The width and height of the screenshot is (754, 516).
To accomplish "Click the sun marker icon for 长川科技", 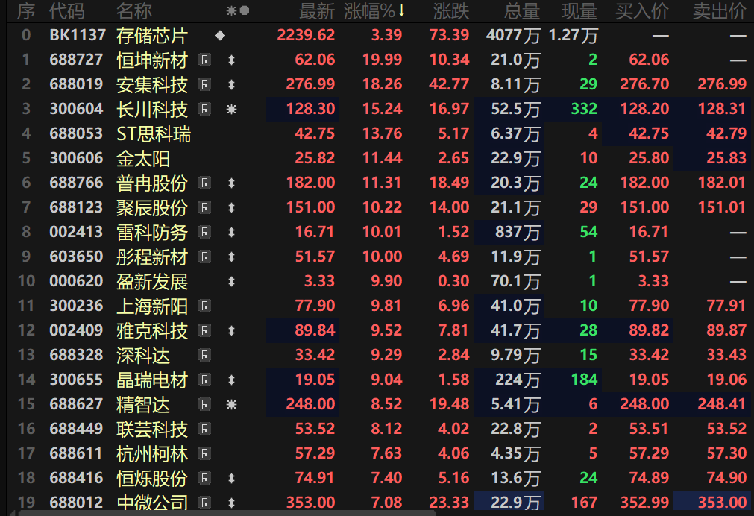I will [231, 109].
